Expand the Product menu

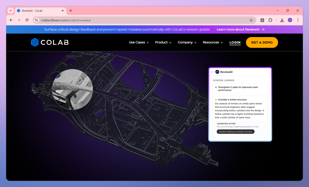(163, 42)
